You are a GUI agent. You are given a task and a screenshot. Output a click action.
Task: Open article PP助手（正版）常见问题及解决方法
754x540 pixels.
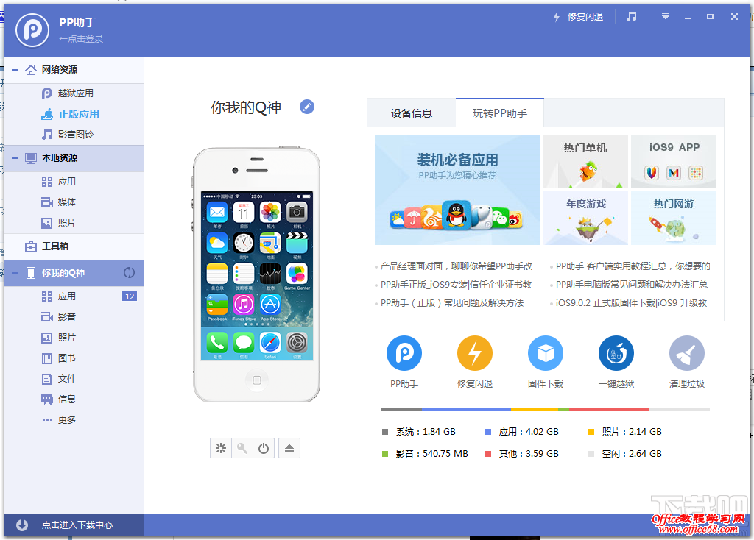[452, 303]
